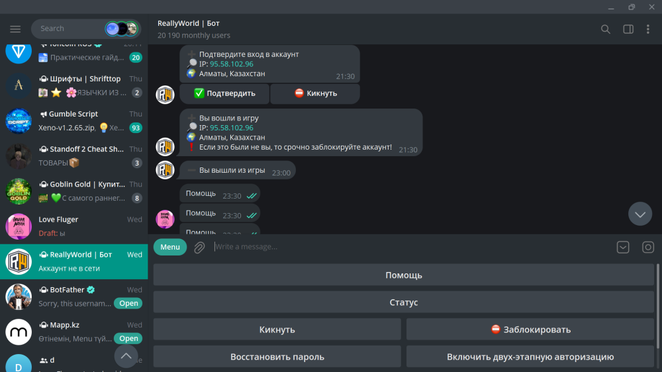Open chat header ReallyWorld | Бот title
Image resolution: width=662 pixels, height=372 pixels.
coord(188,23)
